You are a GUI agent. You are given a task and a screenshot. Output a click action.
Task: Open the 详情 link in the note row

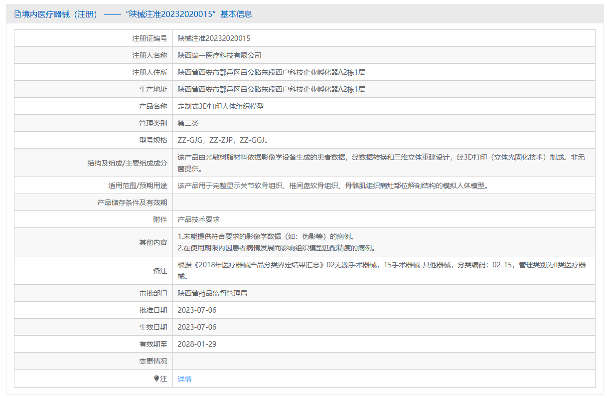(x=184, y=379)
